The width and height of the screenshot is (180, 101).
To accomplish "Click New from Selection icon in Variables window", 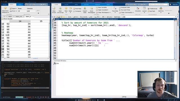I will click(5, 8).
